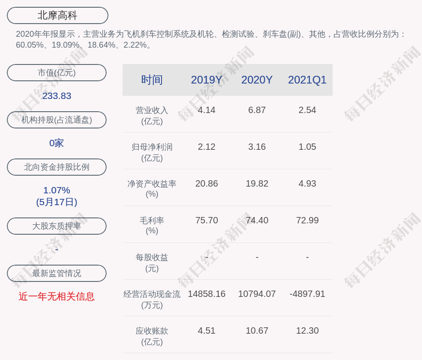Click the 1.07% northbound holding value
This screenshot has width=422, height=360.
57,190
